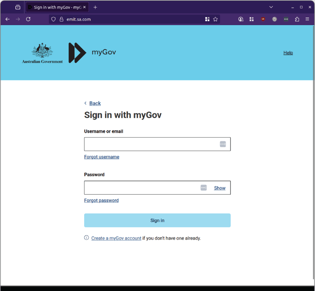Open the hamburger application menu

pyautogui.click(x=307, y=19)
